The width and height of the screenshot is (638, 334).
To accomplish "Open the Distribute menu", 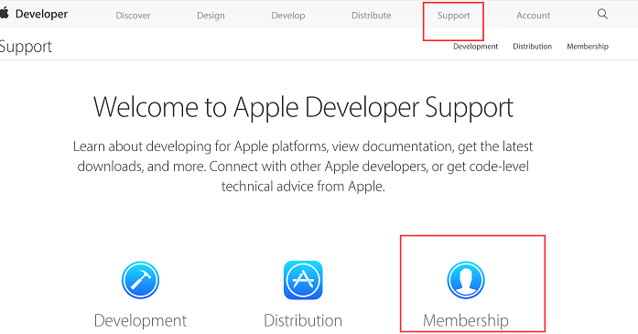I will (x=372, y=16).
